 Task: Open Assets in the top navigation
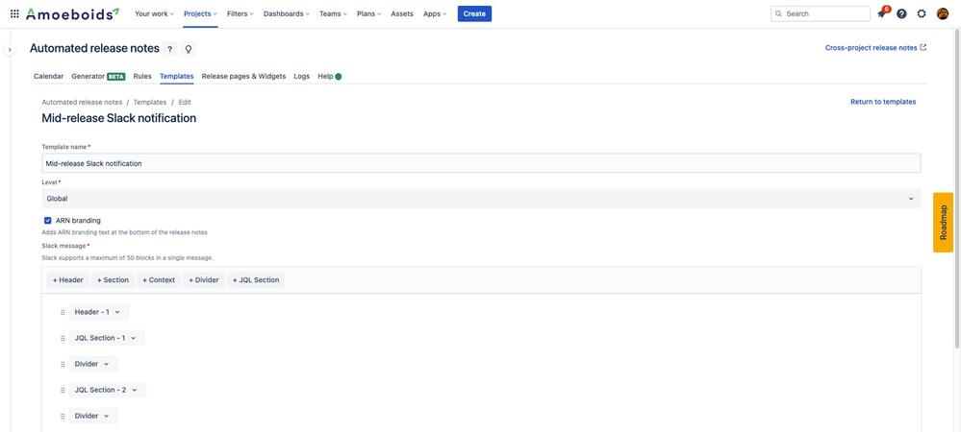click(x=402, y=13)
